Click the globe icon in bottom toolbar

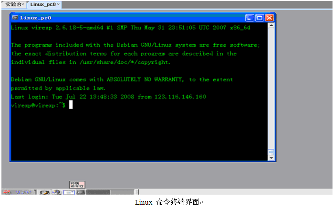click(x=57, y=192)
